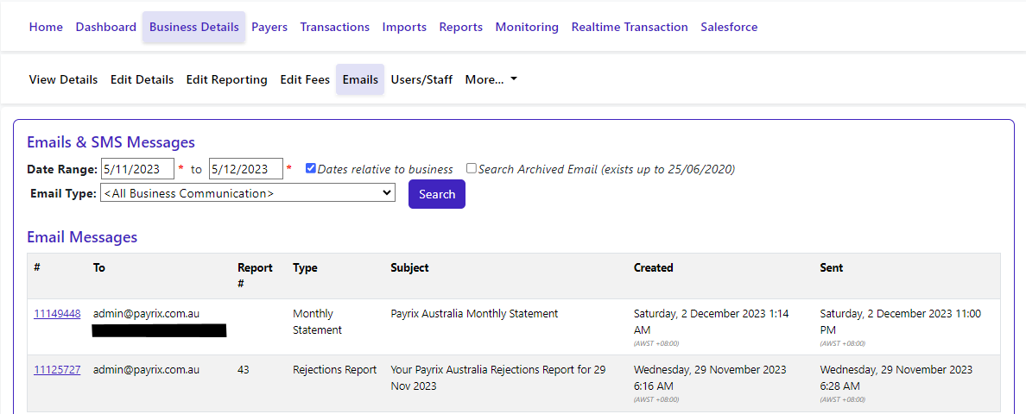Go to the Home menu
The image size is (1026, 414).
pyautogui.click(x=46, y=27)
